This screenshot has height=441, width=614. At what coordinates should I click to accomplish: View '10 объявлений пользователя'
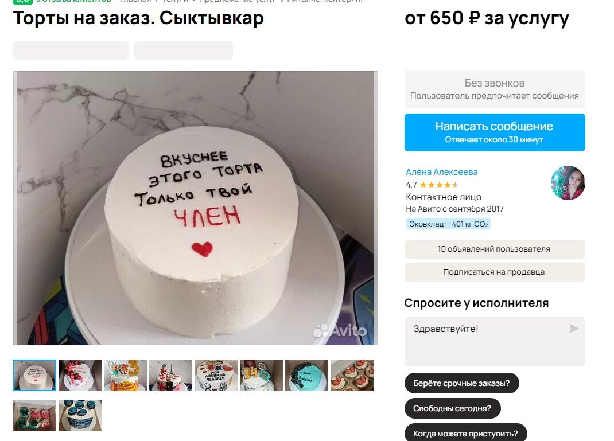coord(495,249)
